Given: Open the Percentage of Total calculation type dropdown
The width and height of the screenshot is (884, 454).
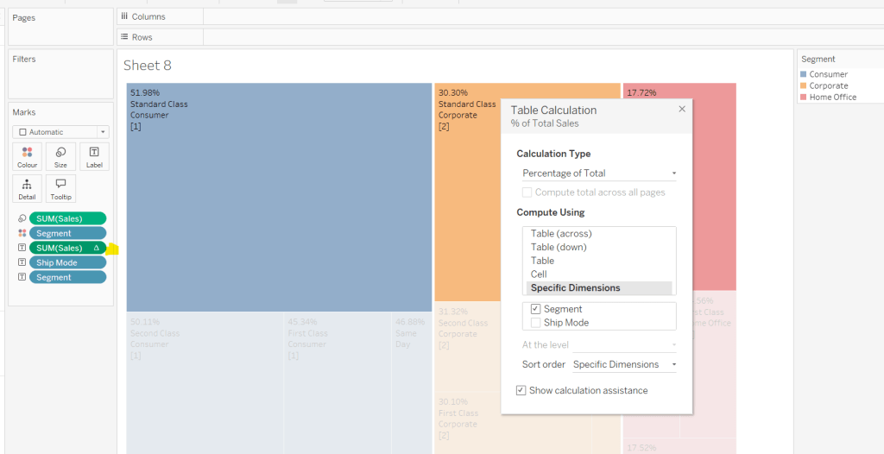Looking at the screenshot, I should coord(598,173).
